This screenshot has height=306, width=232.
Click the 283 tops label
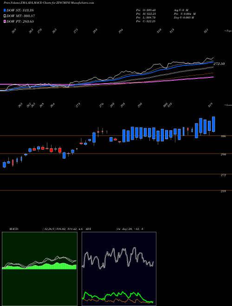click(95, 31)
